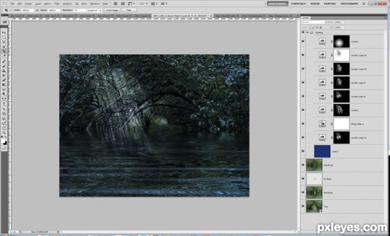Image resolution: width=390 pixels, height=236 pixels.
Task: Select the Quick Selection tool
Action: 5,47
